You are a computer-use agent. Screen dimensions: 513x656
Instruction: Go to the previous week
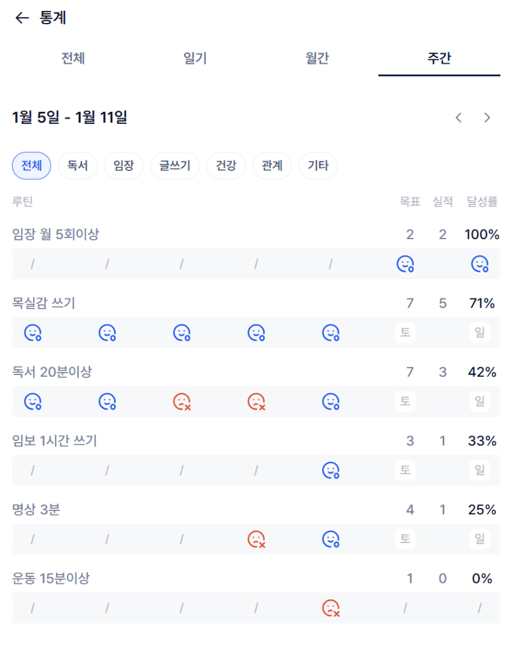click(459, 118)
